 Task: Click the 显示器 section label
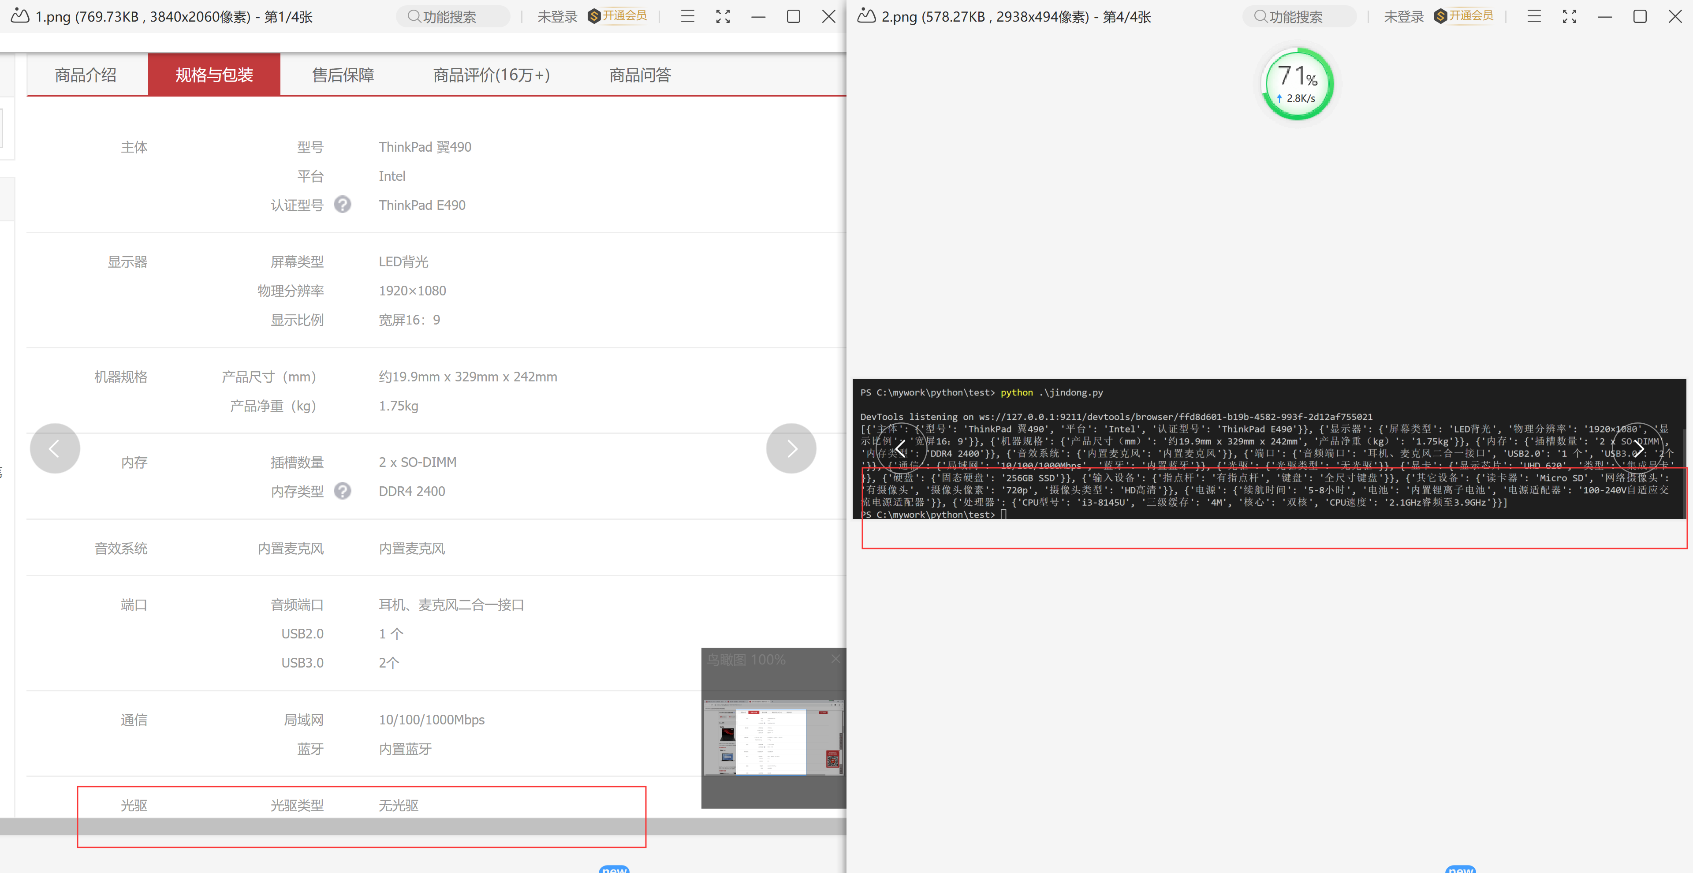(127, 261)
